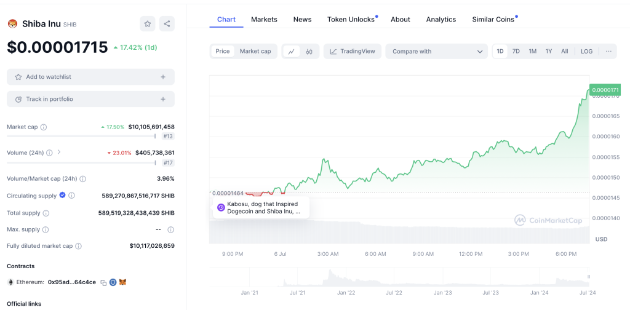Star Shiba Inu as favorite
Image resolution: width=630 pixels, height=310 pixels.
(x=148, y=24)
